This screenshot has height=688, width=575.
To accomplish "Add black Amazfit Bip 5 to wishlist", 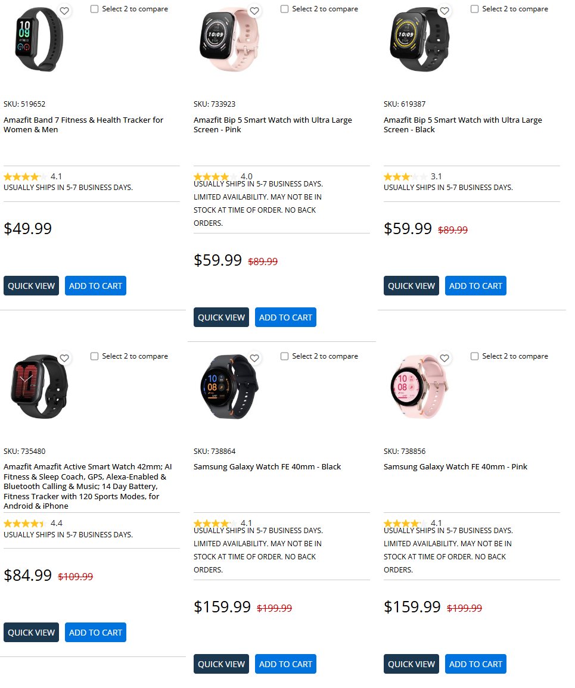I will (x=444, y=10).
